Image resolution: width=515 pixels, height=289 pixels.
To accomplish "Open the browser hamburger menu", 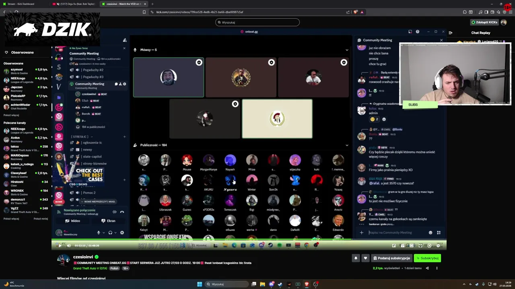I will pyautogui.click(x=511, y=12).
